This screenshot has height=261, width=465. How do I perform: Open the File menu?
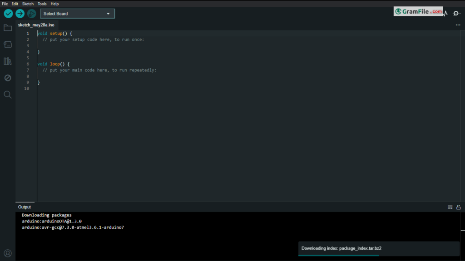(x=5, y=4)
